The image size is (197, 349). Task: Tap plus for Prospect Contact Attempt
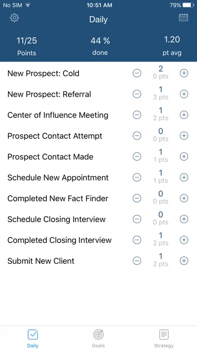[184, 136]
